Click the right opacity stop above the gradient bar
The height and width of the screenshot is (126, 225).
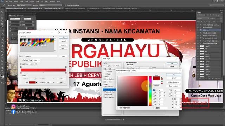[66, 67]
